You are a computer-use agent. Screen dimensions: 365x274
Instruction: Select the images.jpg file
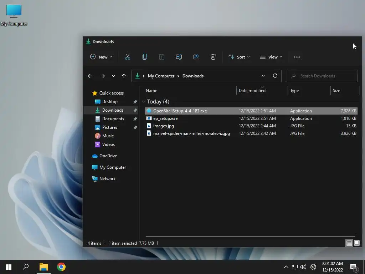tap(251, 126)
